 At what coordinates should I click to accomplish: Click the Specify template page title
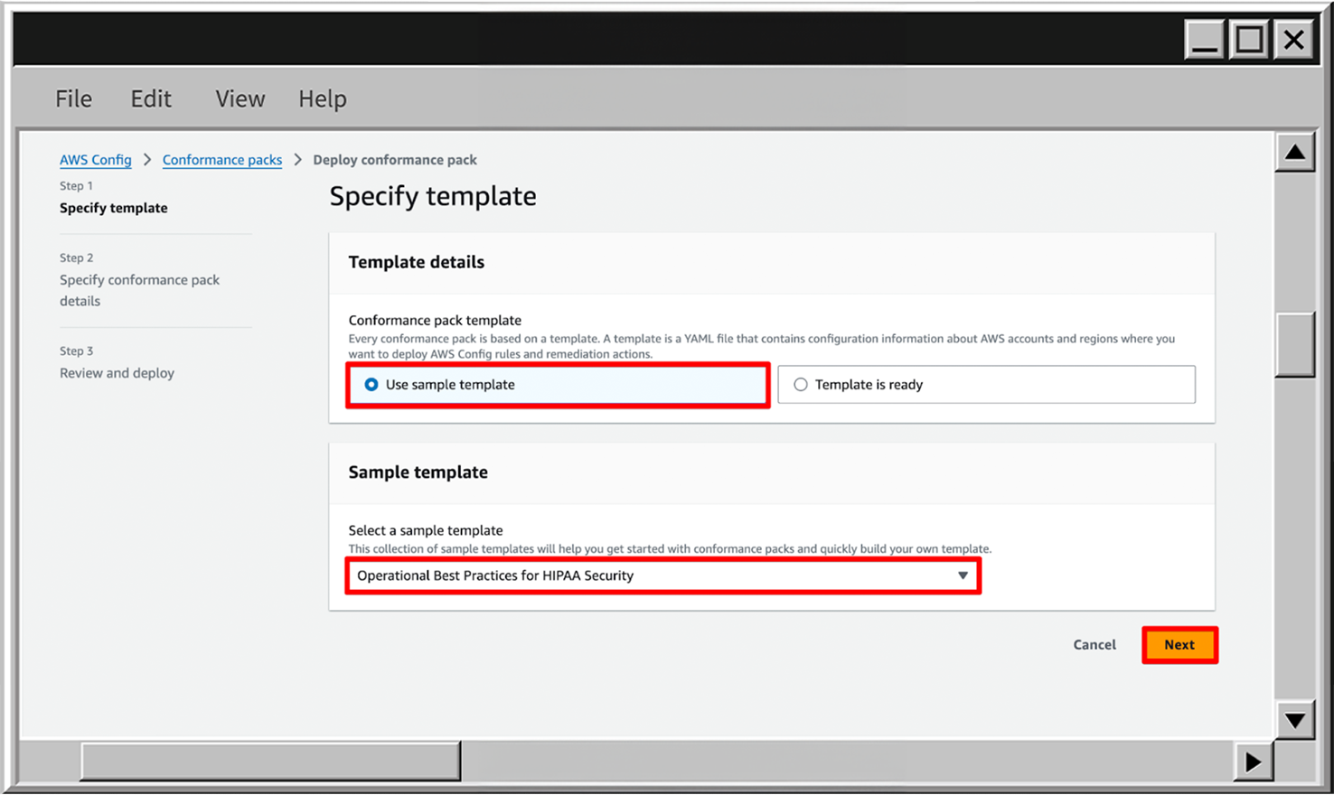coord(433,196)
